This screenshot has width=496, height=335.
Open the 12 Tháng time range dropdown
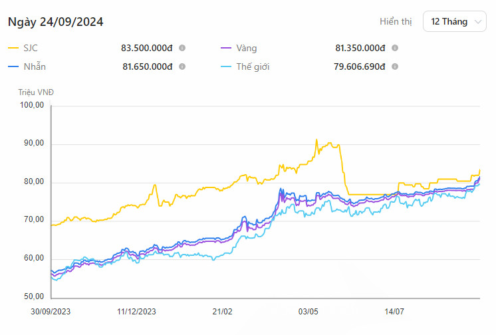coord(455,22)
